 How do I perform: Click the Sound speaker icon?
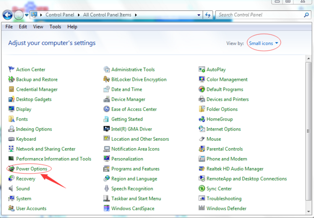pyautogui.click(x=11, y=189)
